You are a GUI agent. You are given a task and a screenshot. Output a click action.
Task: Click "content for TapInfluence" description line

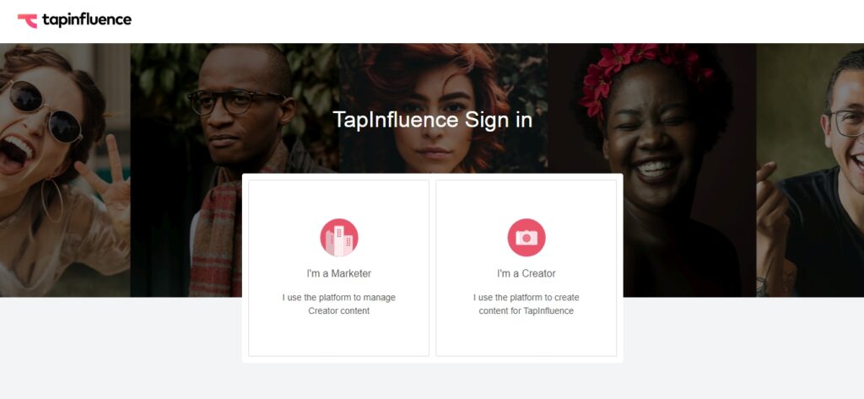(x=526, y=310)
